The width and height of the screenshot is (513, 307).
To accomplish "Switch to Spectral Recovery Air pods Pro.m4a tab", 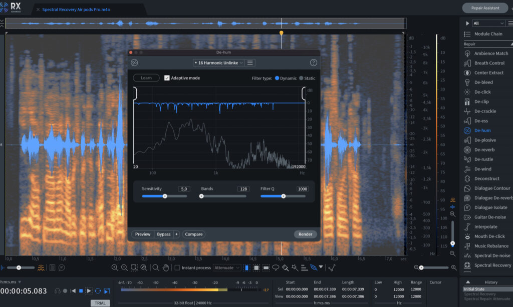I will tap(76, 9).
